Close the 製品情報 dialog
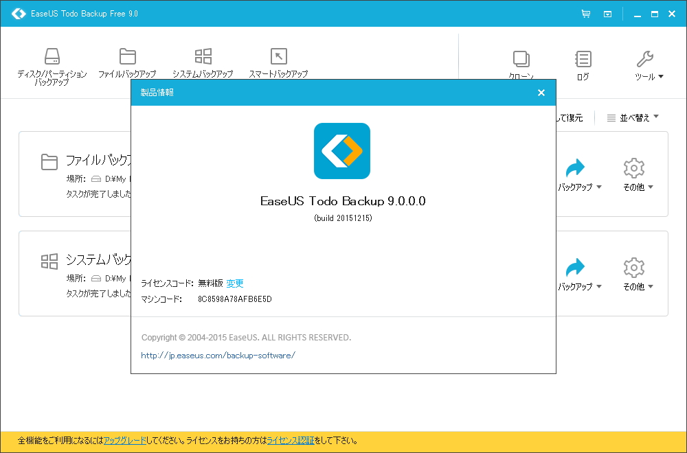This screenshot has width=687, height=453. pos(541,92)
